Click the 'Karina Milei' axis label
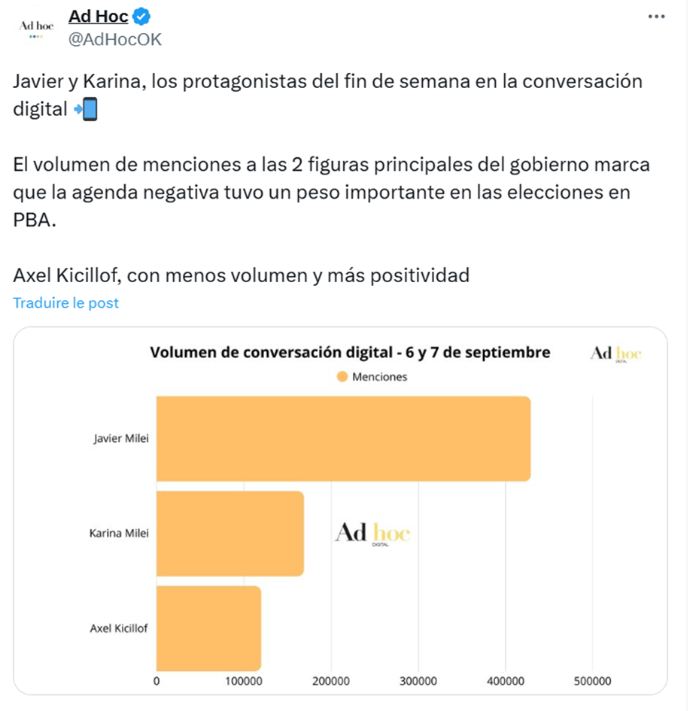The height and width of the screenshot is (711, 693). click(x=119, y=533)
